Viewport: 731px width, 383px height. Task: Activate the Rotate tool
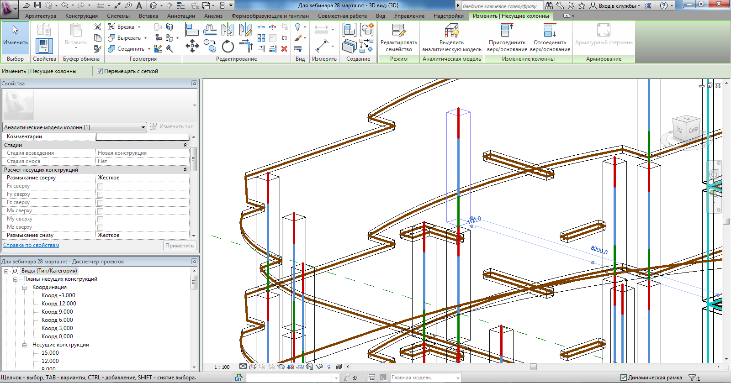228,46
